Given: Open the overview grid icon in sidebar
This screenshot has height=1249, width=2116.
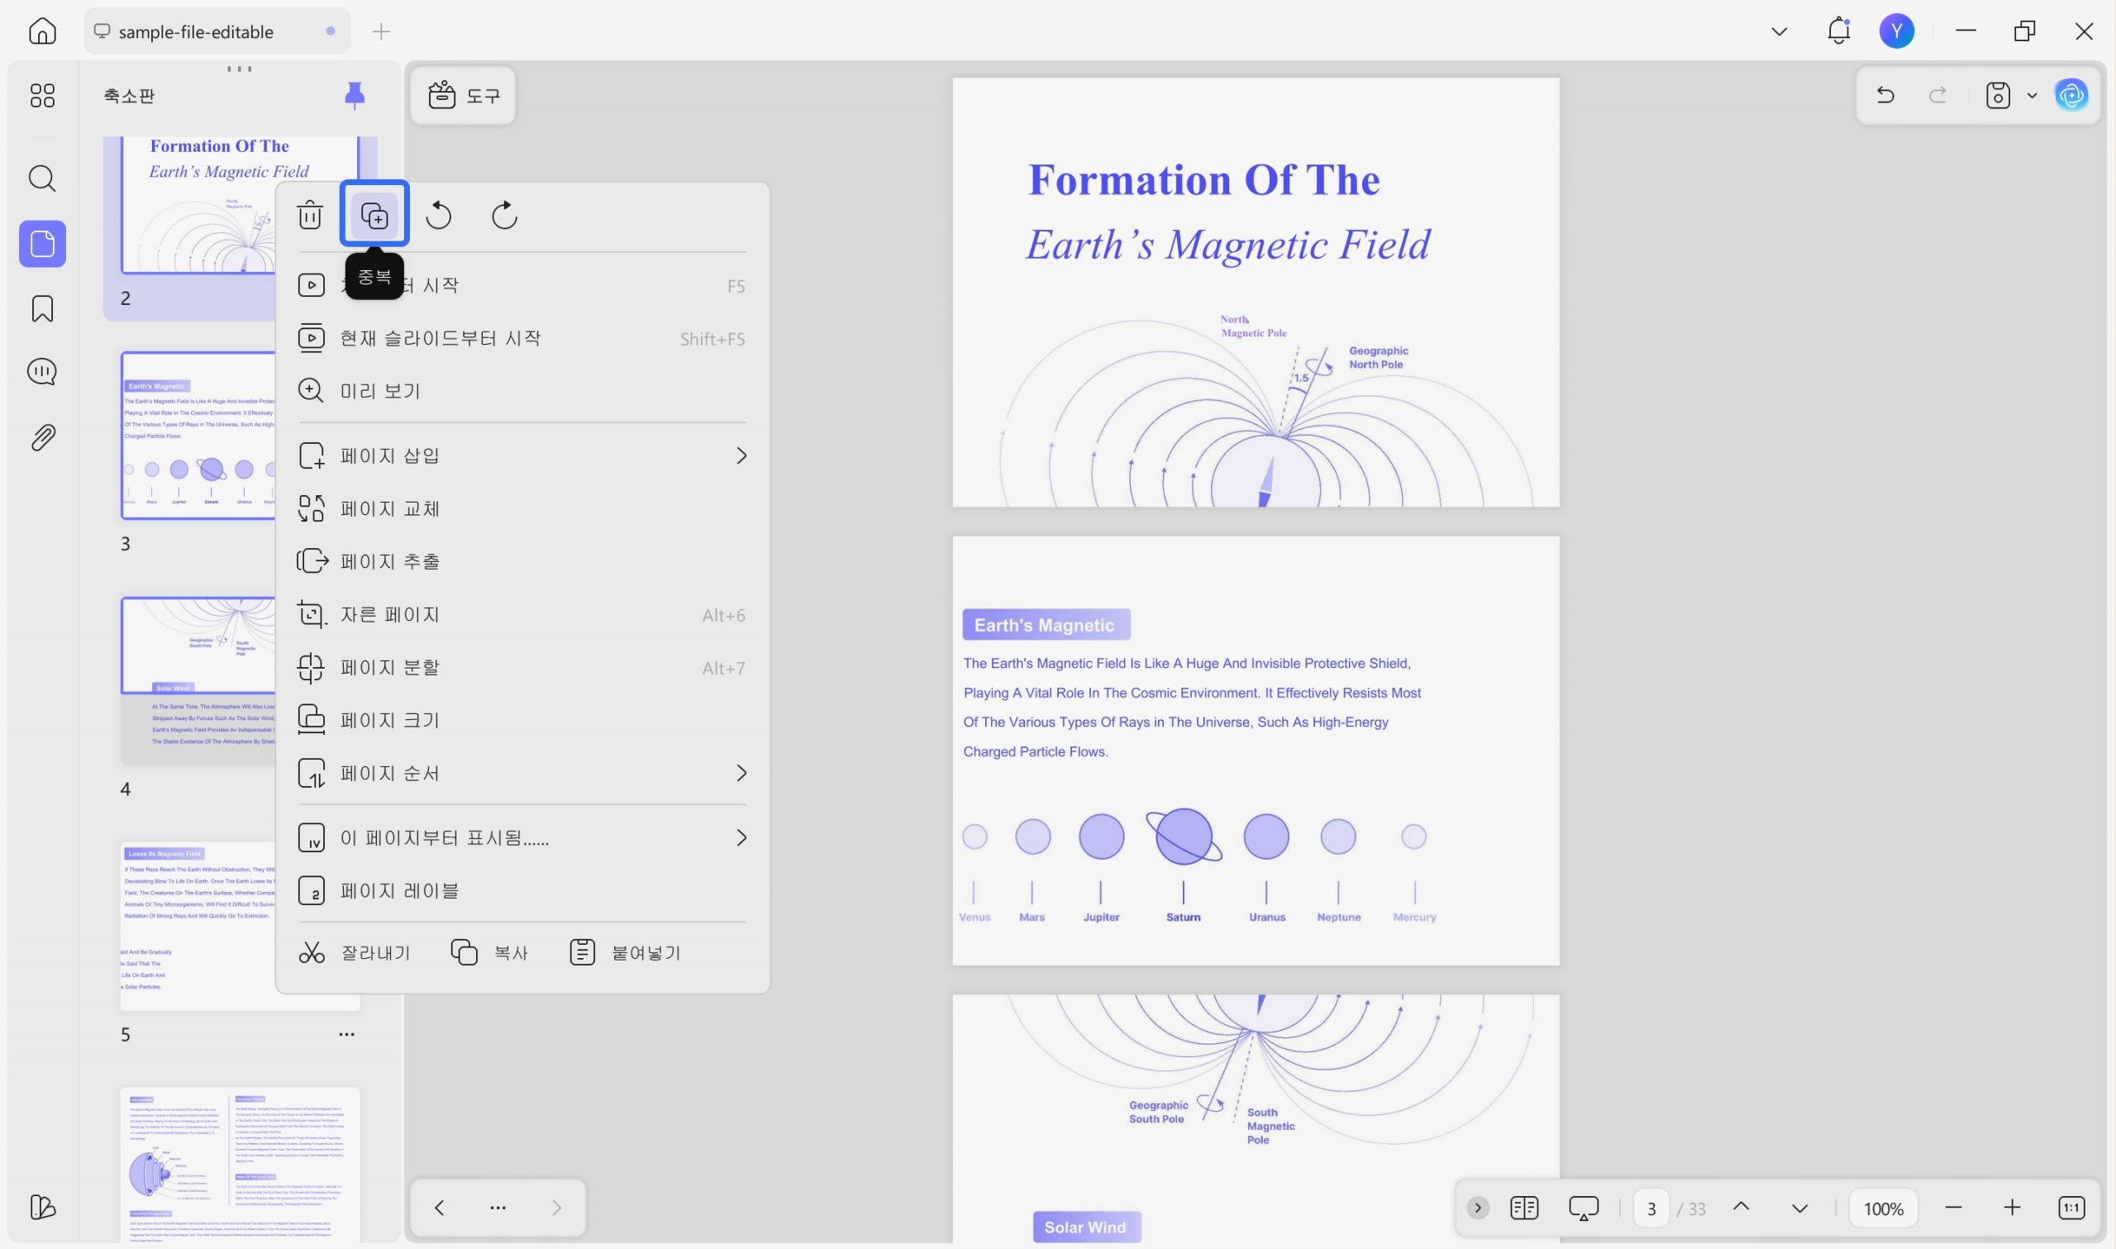Looking at the screenshot, I should 42,95.
